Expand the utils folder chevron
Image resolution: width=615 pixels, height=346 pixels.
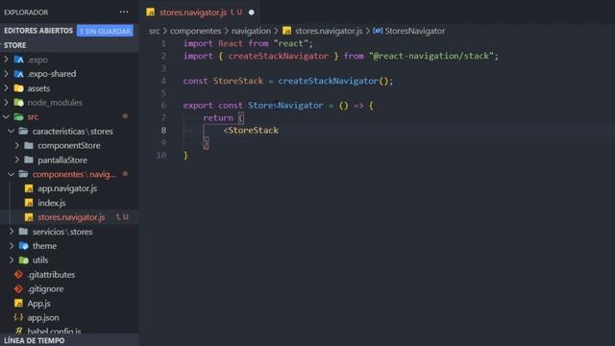[x=11, y=259]
